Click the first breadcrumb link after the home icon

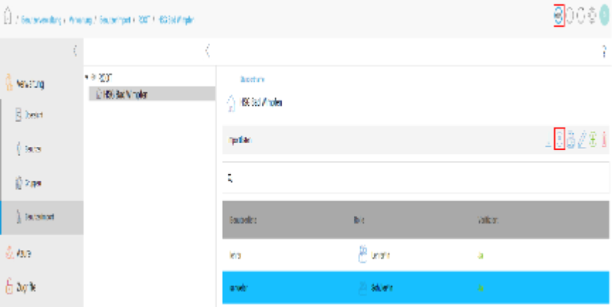coord(41,20)
